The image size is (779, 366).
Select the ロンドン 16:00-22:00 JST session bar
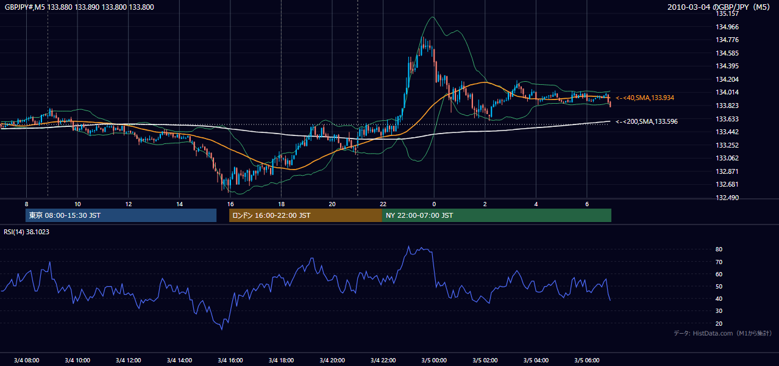coord(305,215)
